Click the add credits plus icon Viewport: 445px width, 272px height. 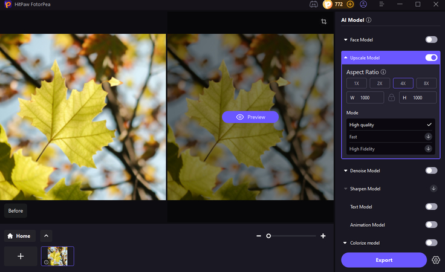pyautogui.click(x=350, y=4)
